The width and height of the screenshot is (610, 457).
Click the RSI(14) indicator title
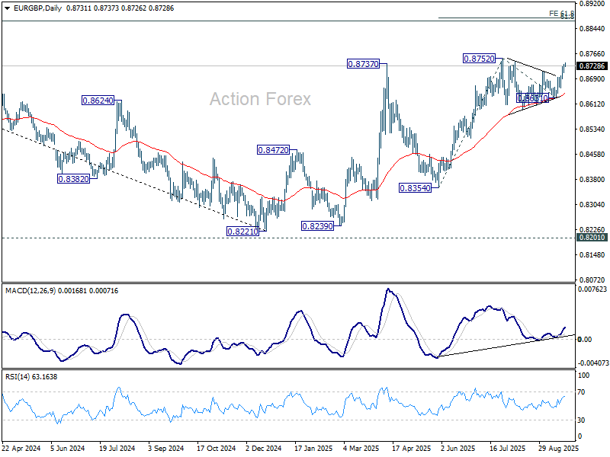click(18, 376)
